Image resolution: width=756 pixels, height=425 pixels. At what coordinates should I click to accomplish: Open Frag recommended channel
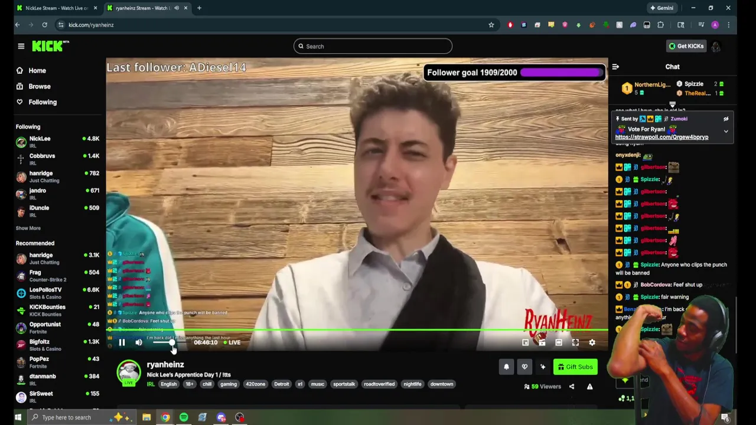pyautogui.click(x=57, y=276)
